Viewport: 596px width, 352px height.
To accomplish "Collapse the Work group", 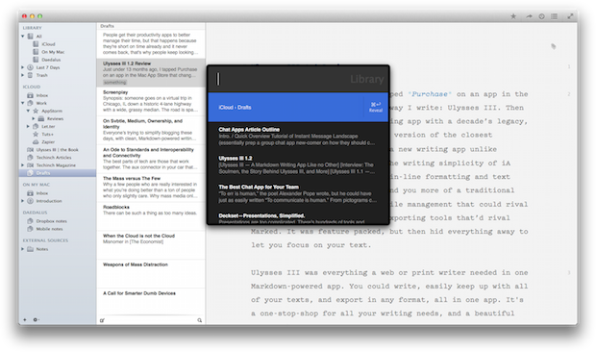I will tap(23, 103).
